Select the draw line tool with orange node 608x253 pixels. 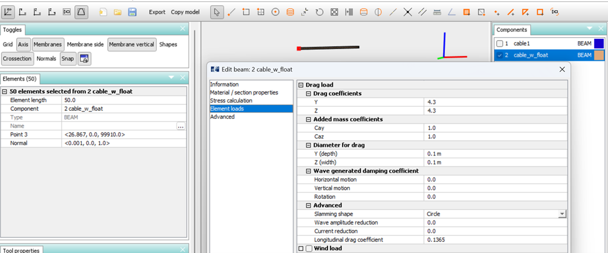point(232,12)
